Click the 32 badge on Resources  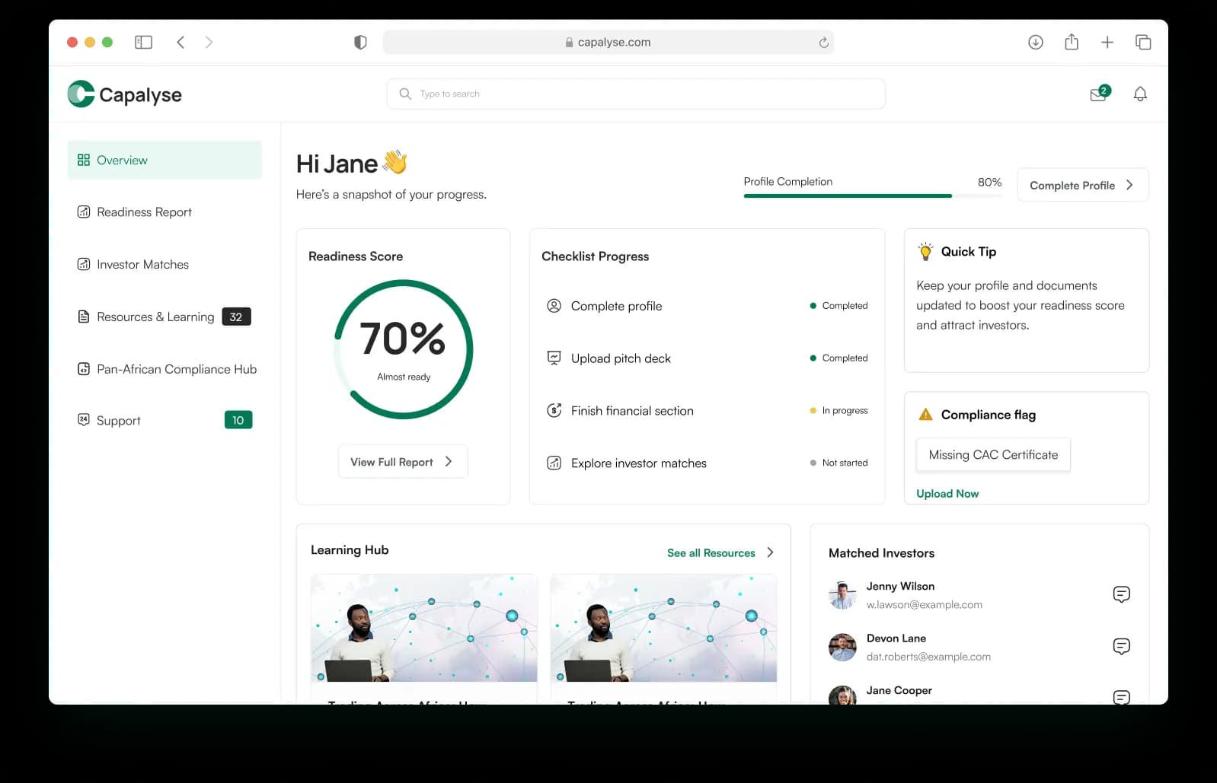236,317
